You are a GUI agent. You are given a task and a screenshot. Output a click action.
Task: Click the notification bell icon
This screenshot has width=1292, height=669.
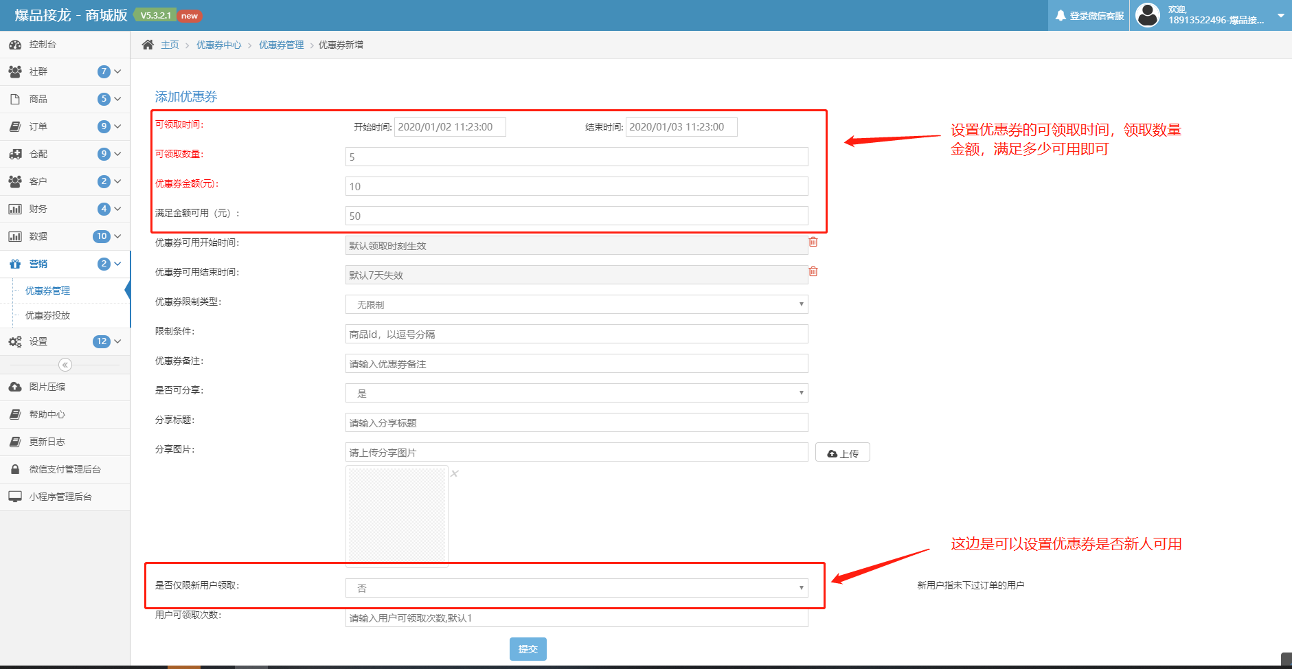click(1061, 15)
